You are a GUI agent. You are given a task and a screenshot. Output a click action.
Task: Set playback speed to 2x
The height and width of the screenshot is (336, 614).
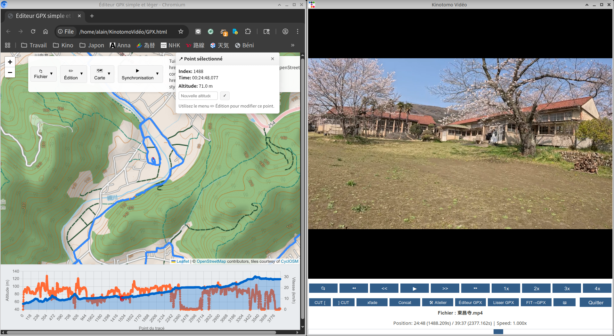pyautogui.click(x=536, y=288)
